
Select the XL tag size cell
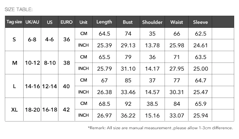click(x=14, y=110)
